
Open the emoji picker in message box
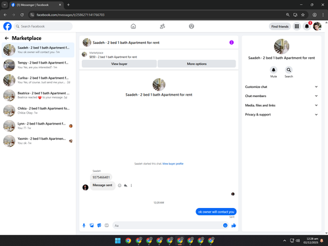(x=225, y=226)
